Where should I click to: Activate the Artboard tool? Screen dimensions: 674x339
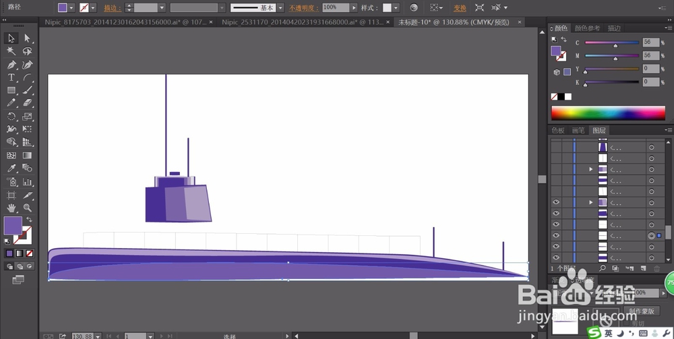(11, 195)
